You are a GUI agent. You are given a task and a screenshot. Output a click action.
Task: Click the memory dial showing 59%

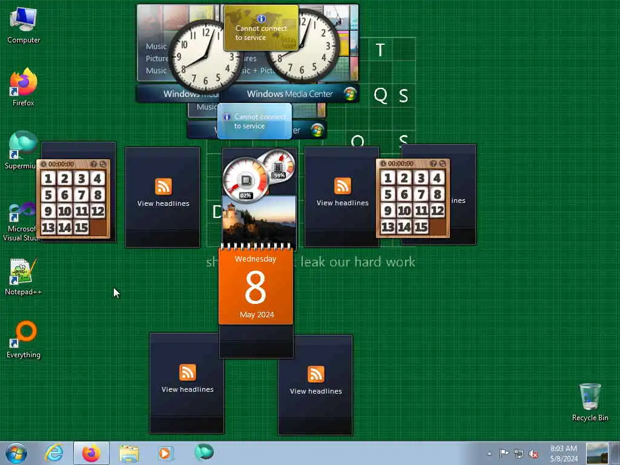(279, 165)
